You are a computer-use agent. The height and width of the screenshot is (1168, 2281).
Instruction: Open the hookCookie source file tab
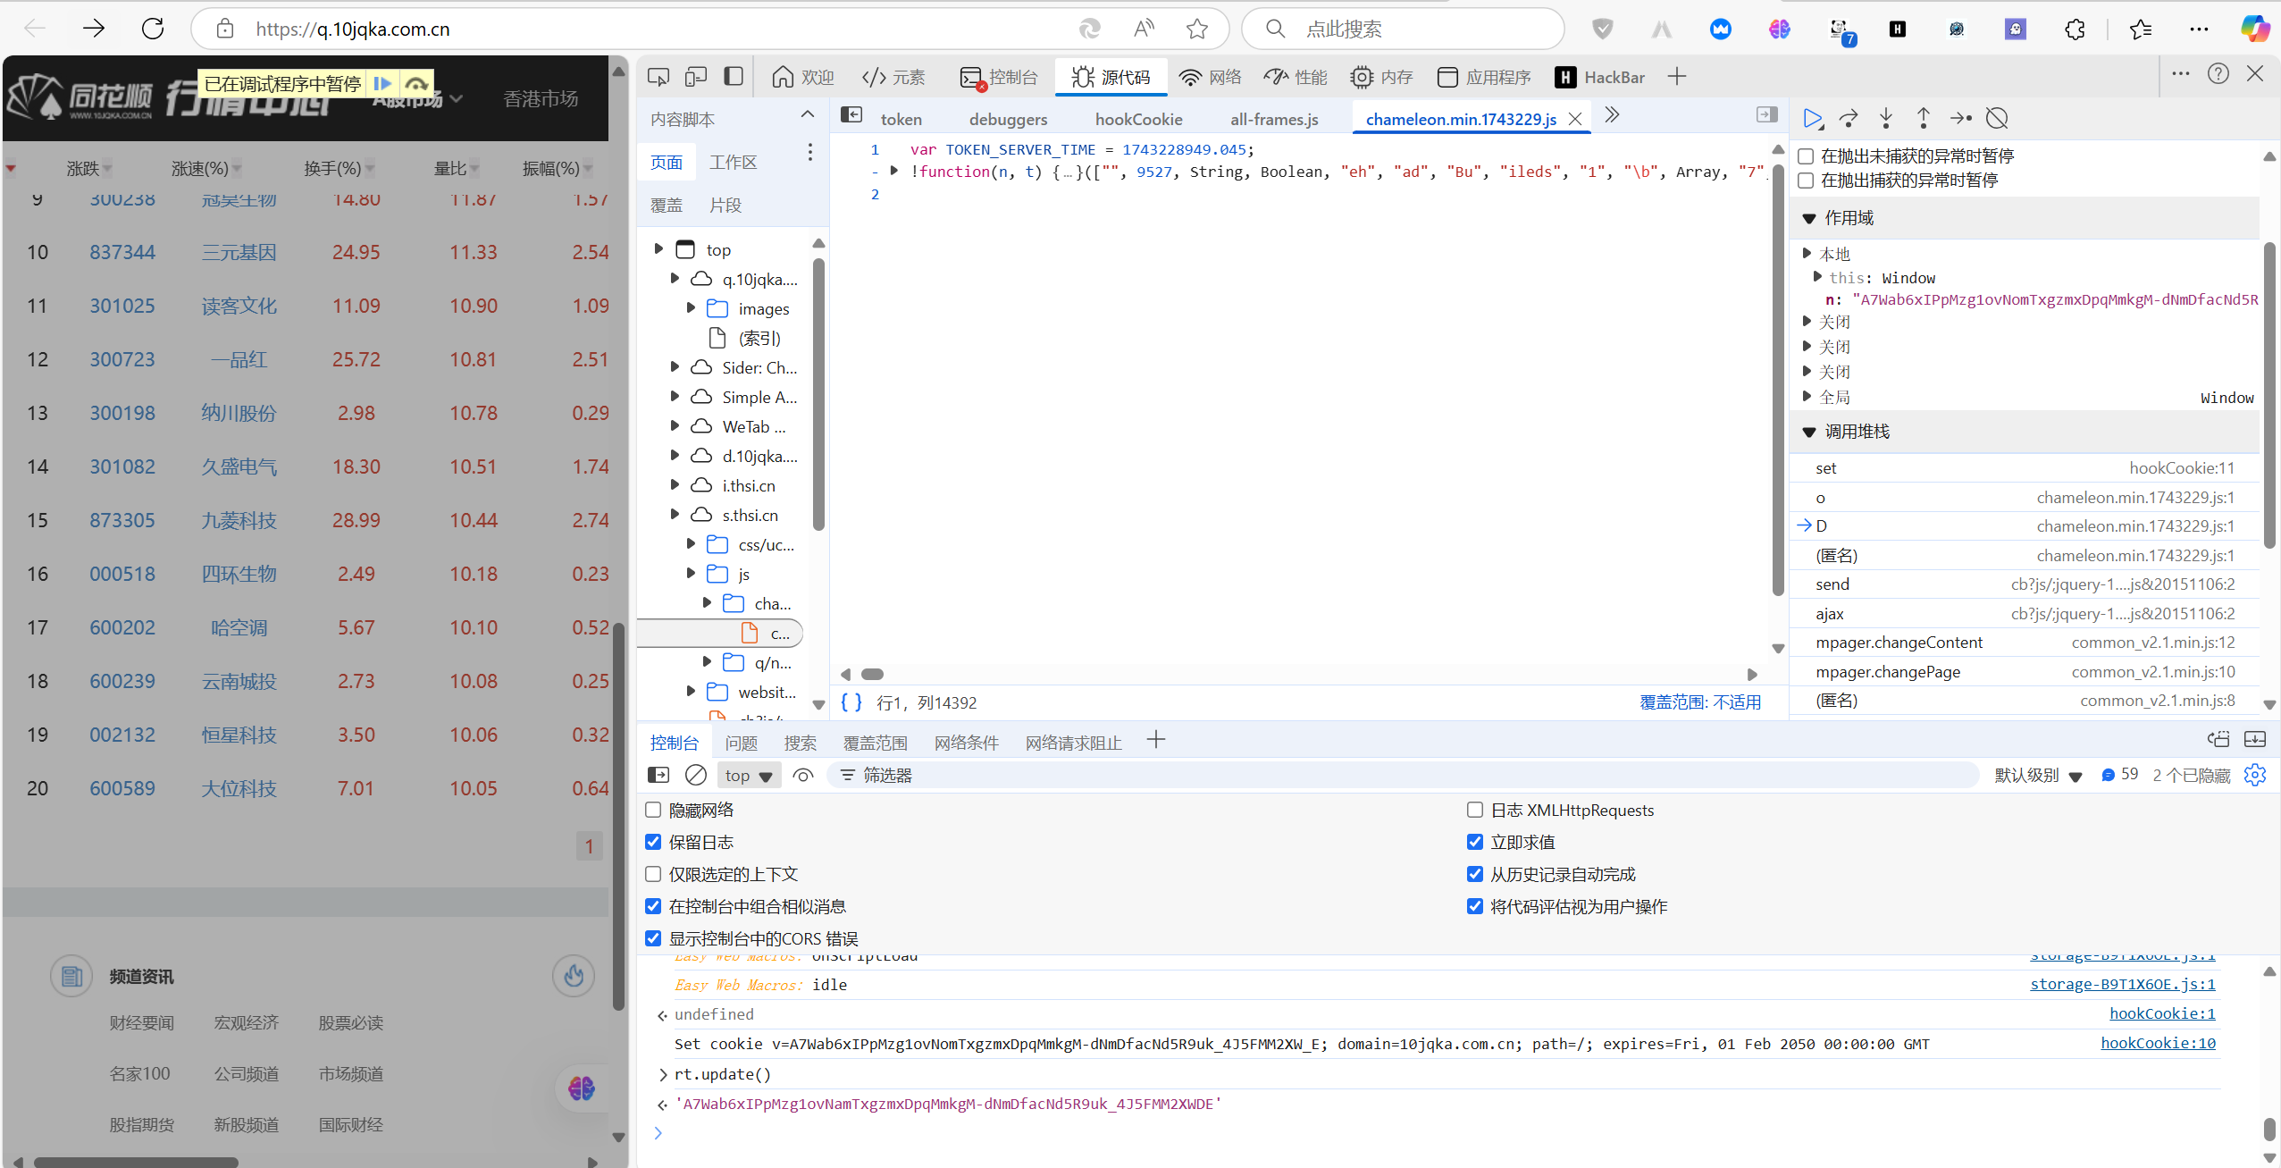[x=1138, y=119]
